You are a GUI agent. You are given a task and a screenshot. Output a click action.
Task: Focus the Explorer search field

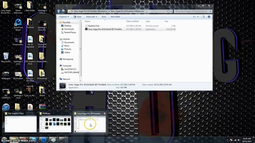193,12
